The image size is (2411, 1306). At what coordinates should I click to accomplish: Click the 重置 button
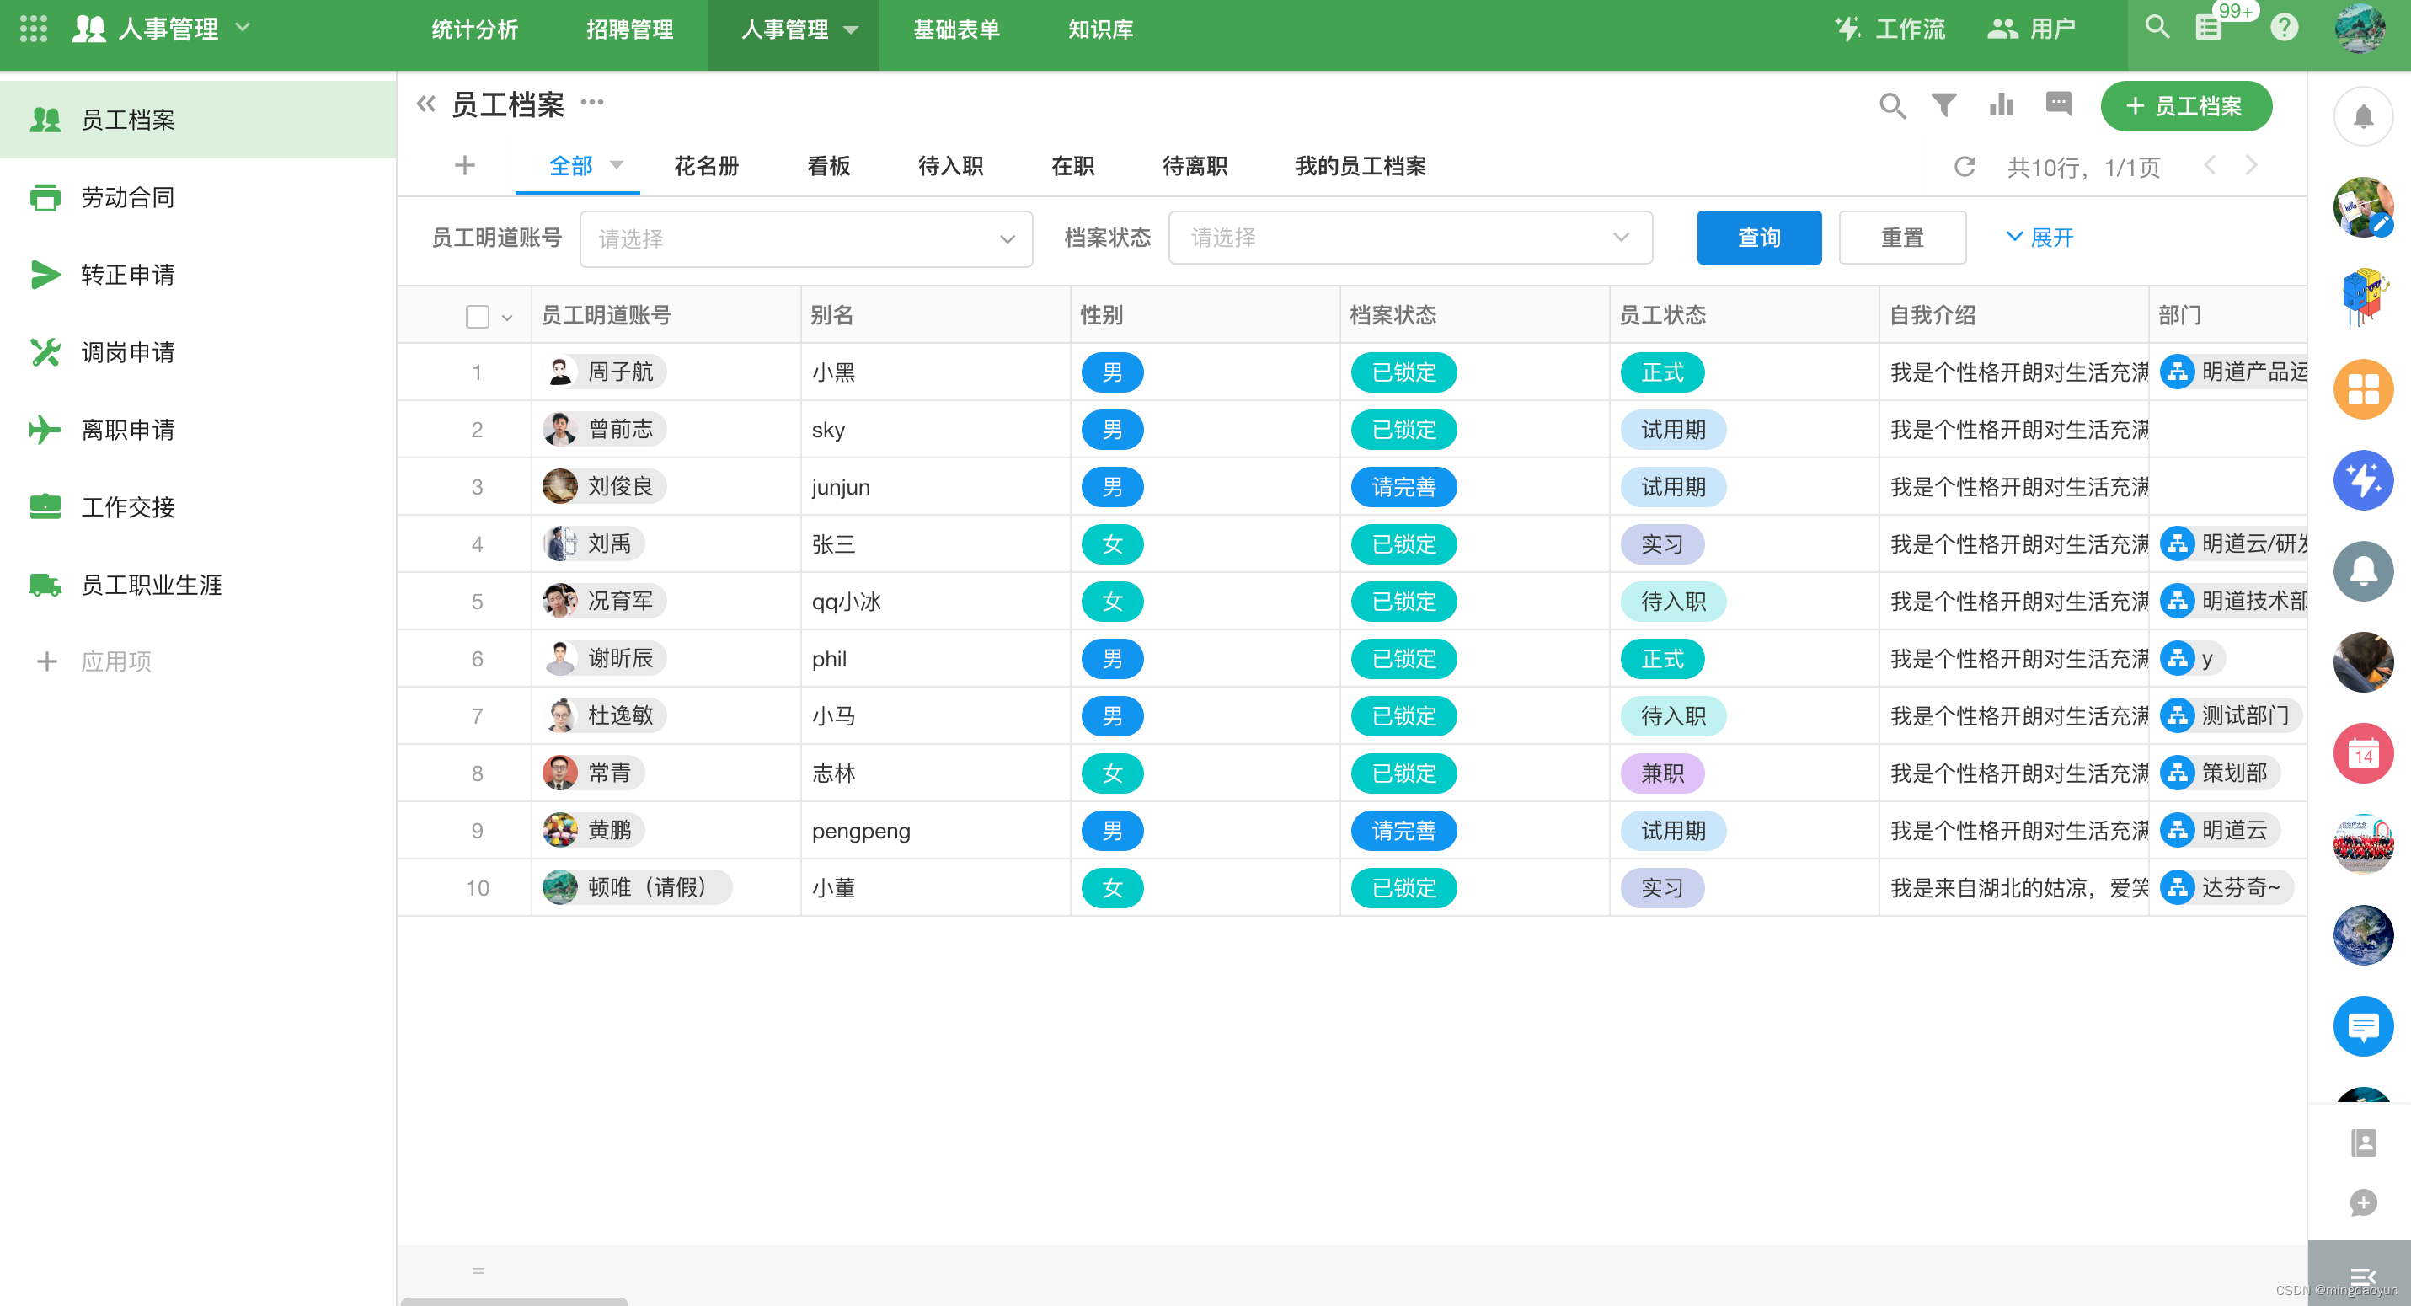1902,238
